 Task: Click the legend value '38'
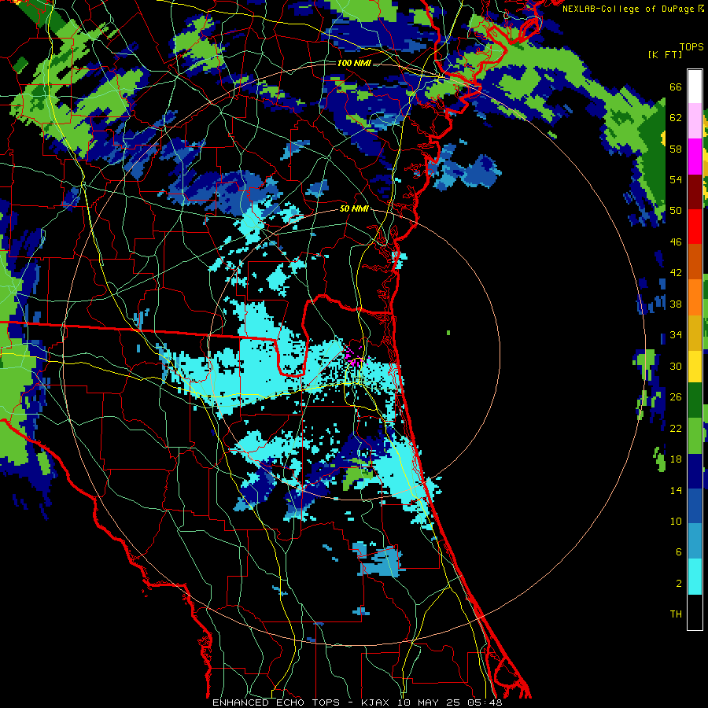tap(676, 304)
